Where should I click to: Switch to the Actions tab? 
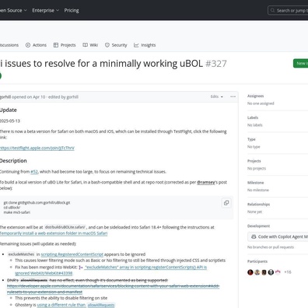click(36, 45)
